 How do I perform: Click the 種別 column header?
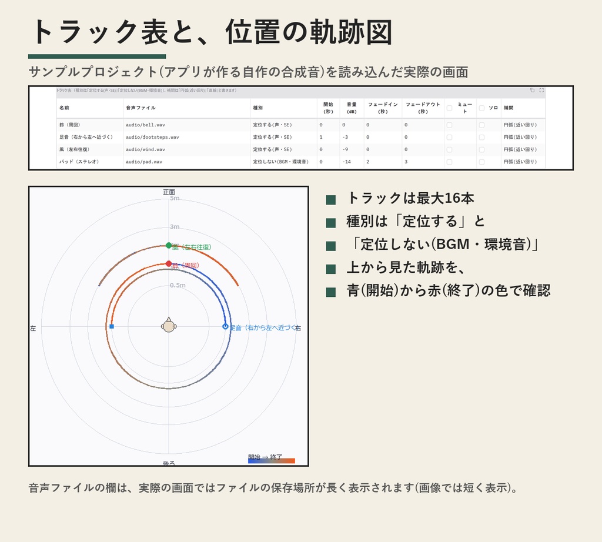[284, 108]
